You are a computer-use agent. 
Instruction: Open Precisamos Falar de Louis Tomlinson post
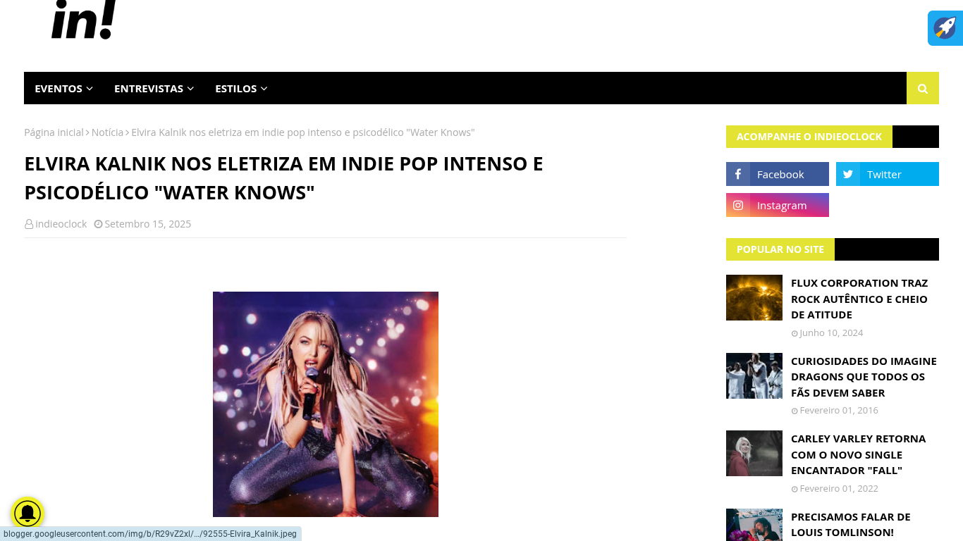[x=851, y=525]
